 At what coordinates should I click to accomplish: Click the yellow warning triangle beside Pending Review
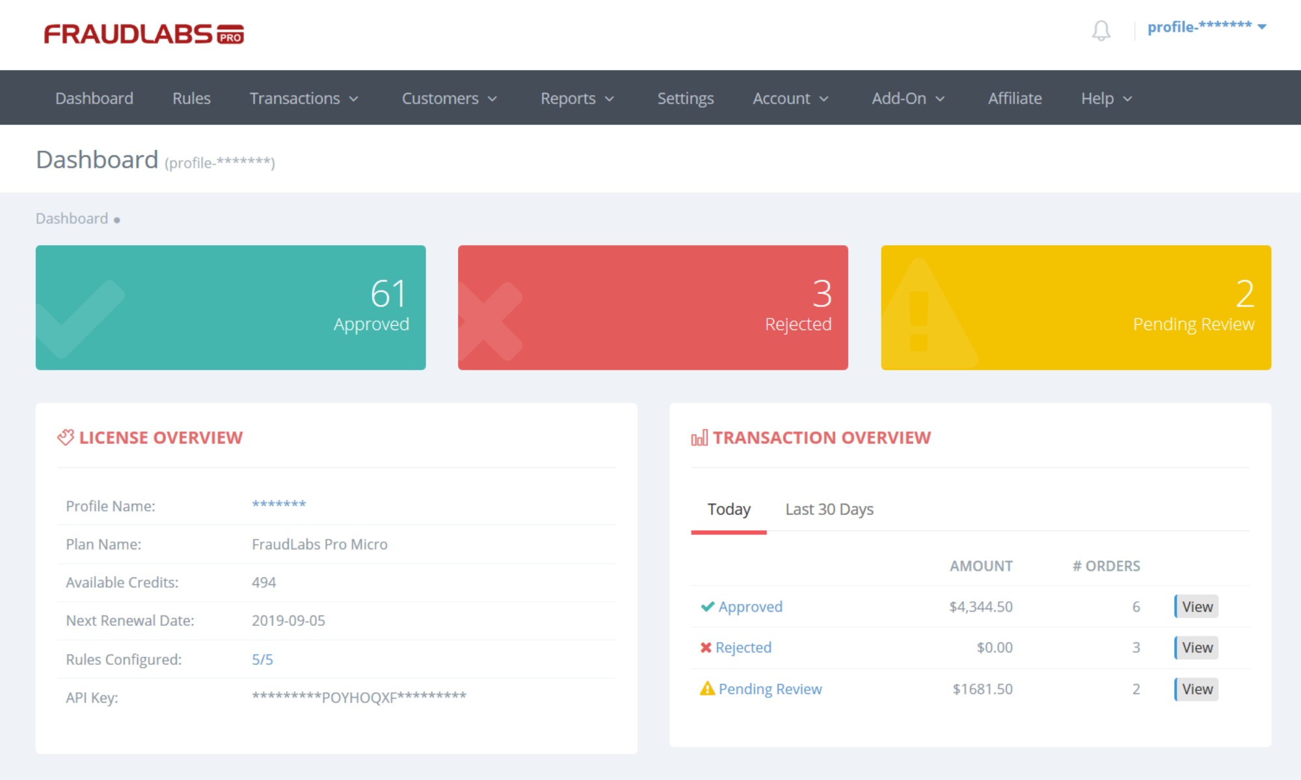[707, 688]
